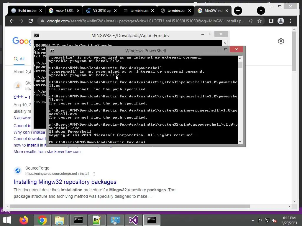Open the Chrome profile avatar
The width and height of the screenshot is (302, 226).
tap(281, 21)
